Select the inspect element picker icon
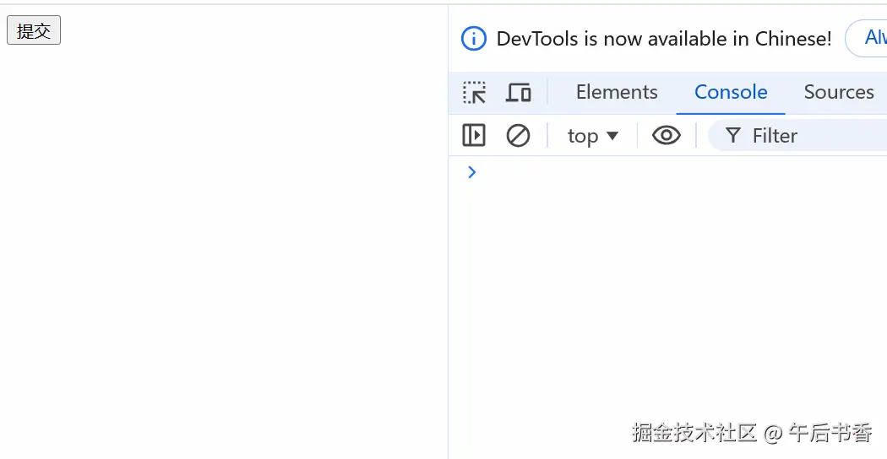Image resolution: width=887 pixels, height=459 pixels. tap(475, 93)
